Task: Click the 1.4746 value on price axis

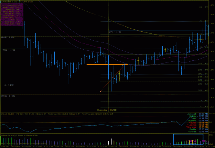Action: coord(212,33)
